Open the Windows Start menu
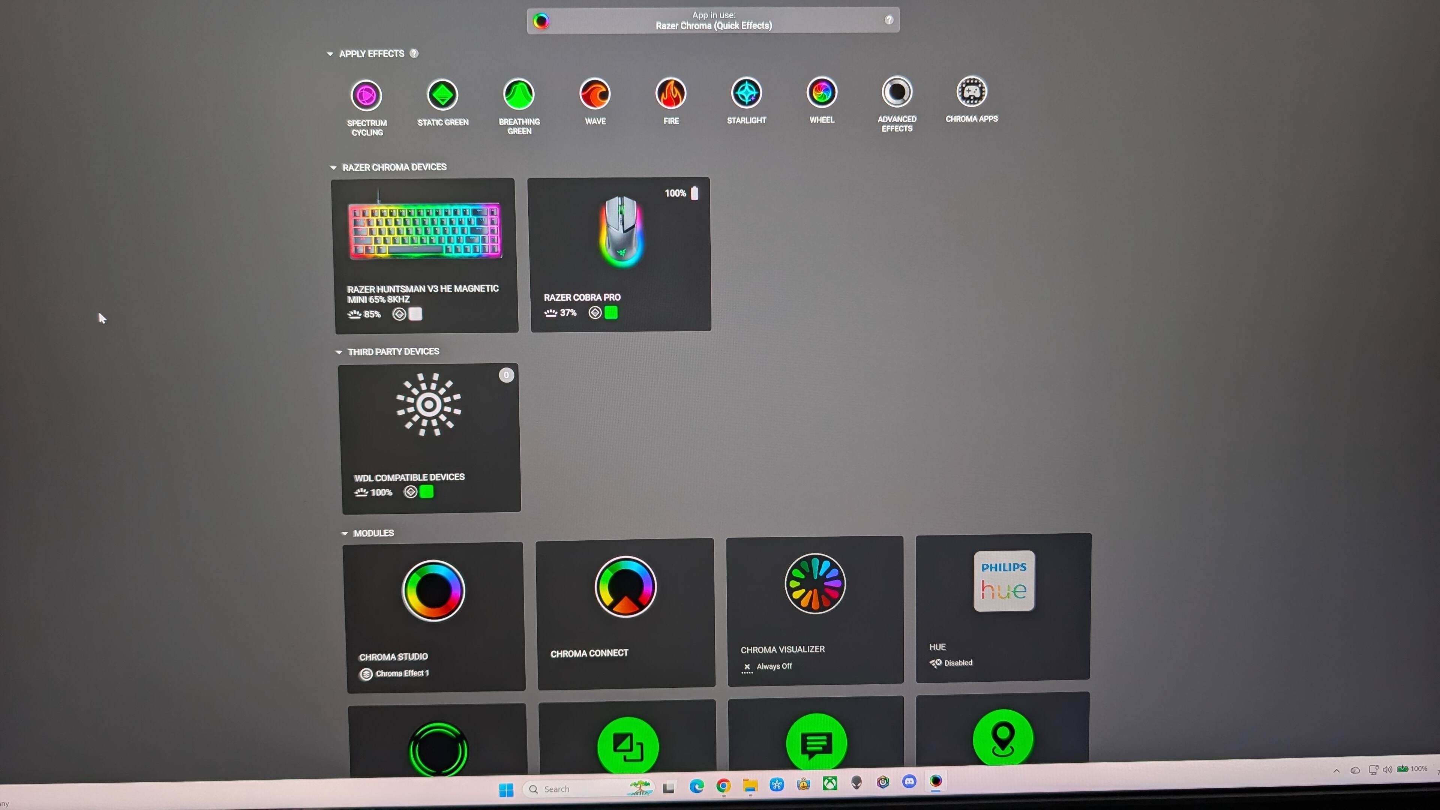This screenshot has width=1440, height=810. (x=506, y=789)
